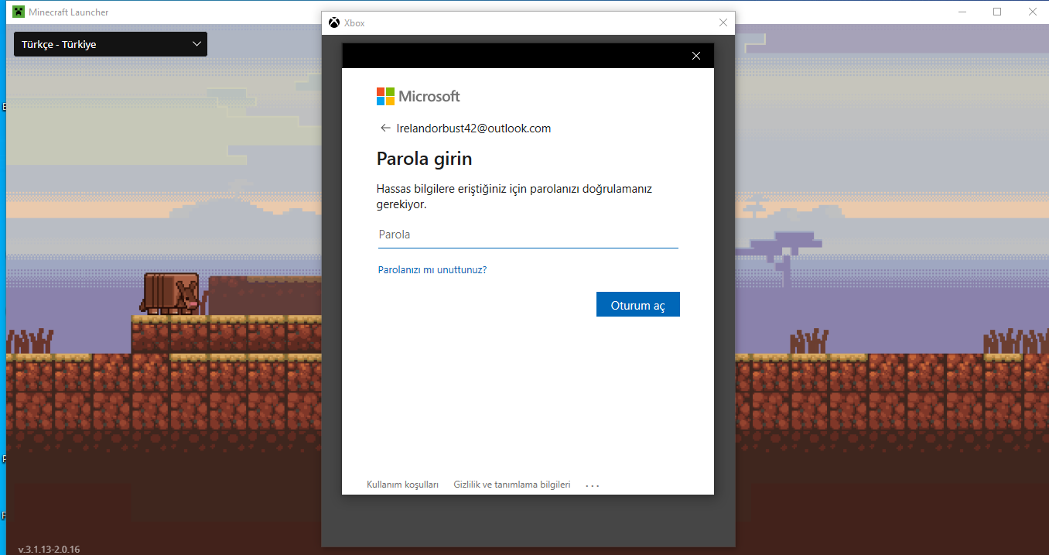
Task: Click the version text v.3.1.13-2.0.16
Action: point(49,550)
